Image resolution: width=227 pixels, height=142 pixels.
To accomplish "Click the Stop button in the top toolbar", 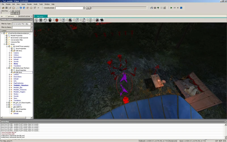I will [178, 8].
